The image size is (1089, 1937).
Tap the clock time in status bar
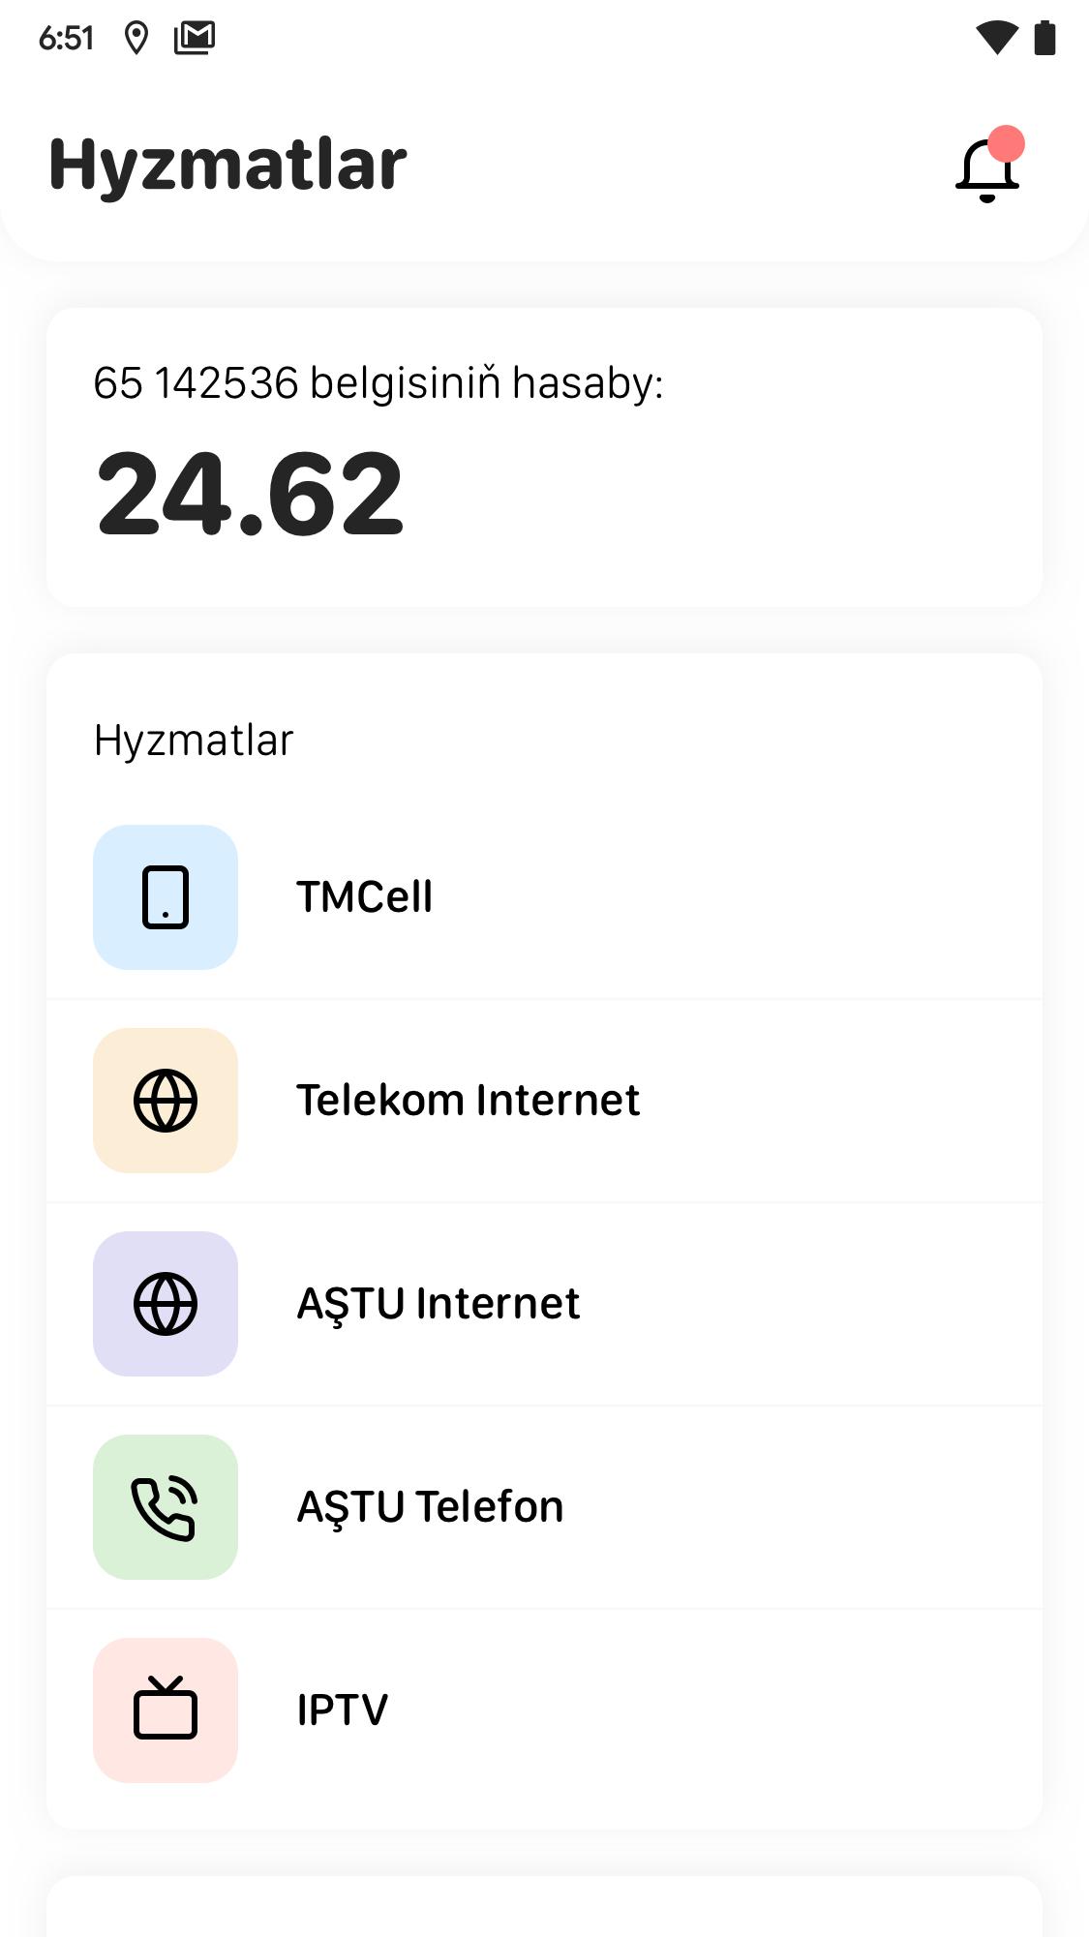[x=66, y=39]
